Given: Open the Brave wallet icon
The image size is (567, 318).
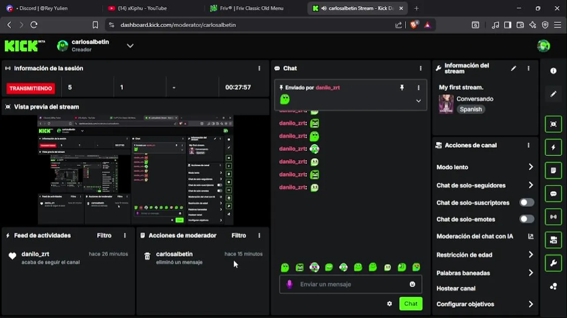Looking at the screenshot, I should click(520, 25).
